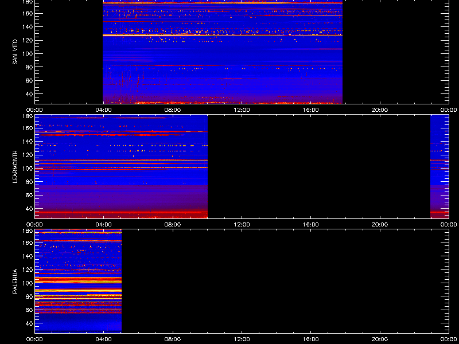
Task: Select the 100 tick label on SAN VITO axis
Action: [28, 54]
